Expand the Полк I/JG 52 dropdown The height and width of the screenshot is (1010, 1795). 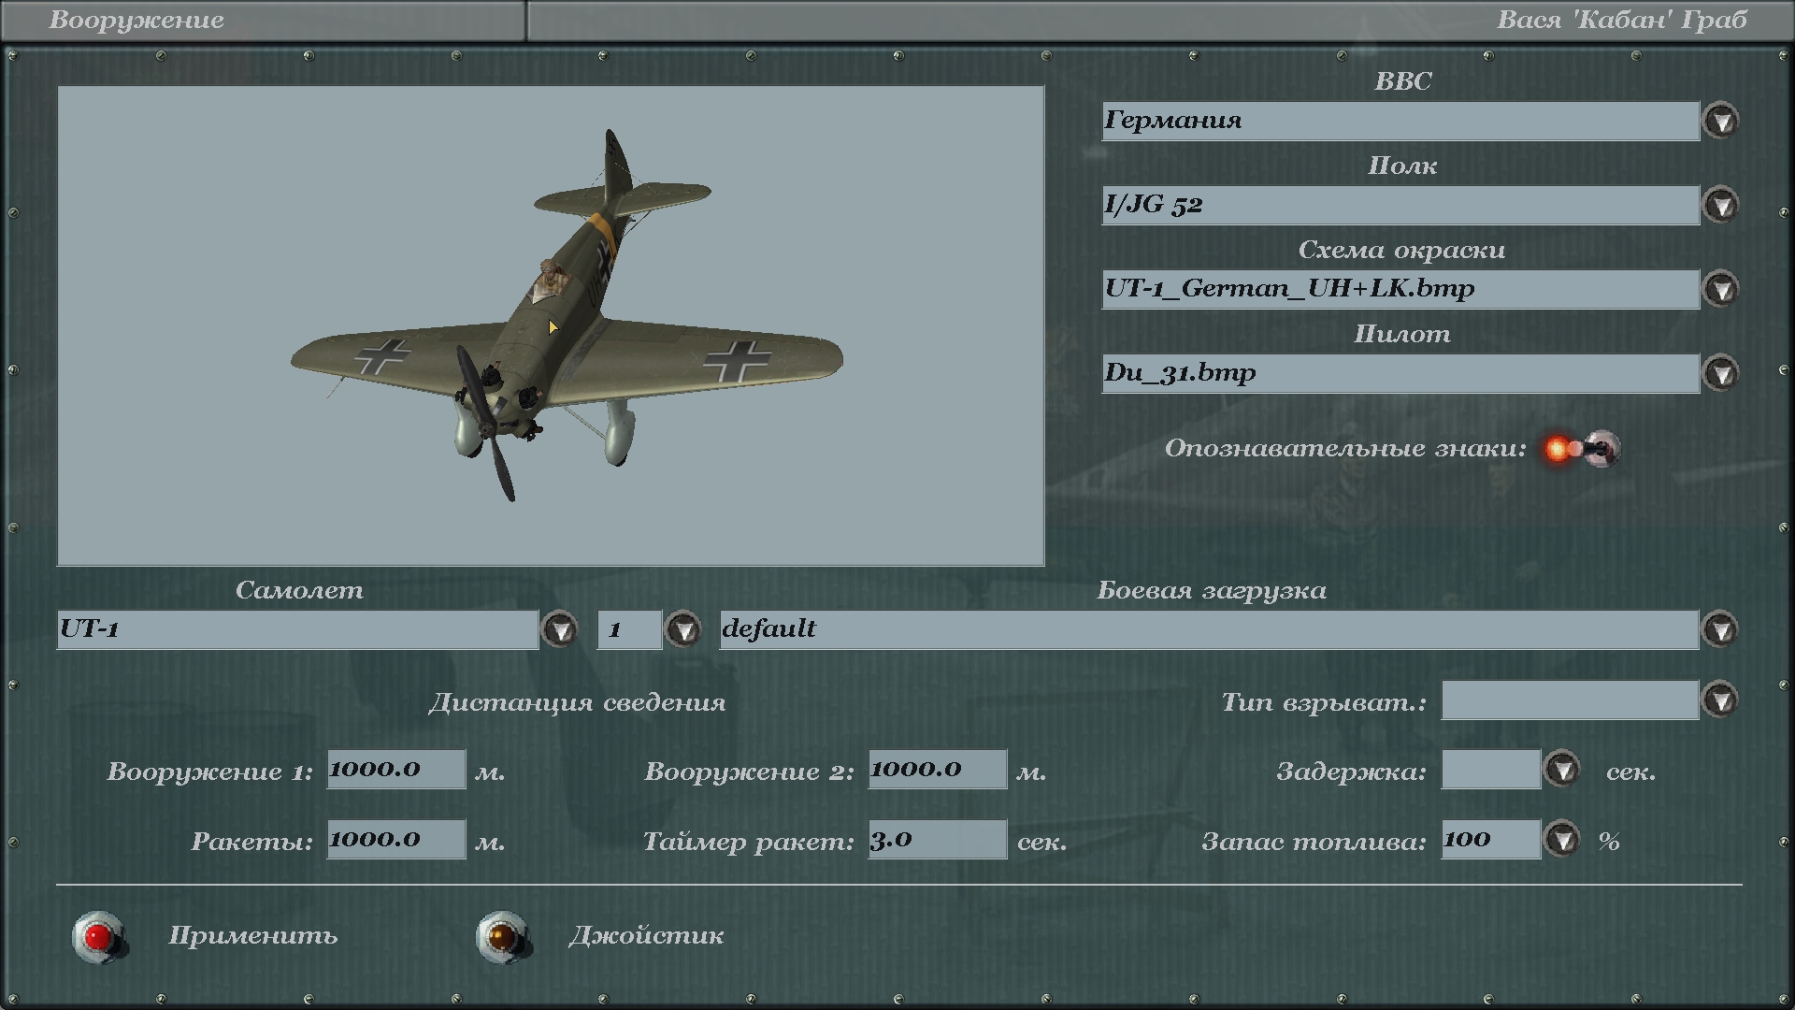pos(1720,206)
